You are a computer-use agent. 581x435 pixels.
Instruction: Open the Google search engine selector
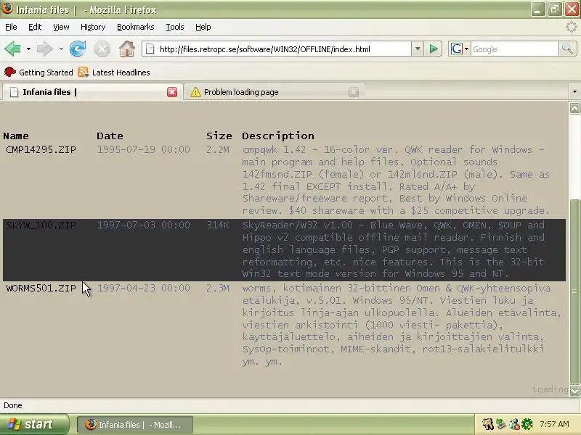(459, 49)
